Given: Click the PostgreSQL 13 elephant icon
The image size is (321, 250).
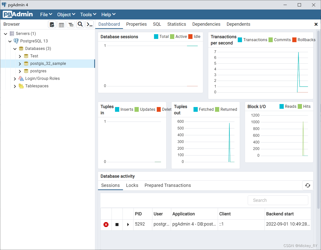Looking at the screenshot, I should 16,41.
